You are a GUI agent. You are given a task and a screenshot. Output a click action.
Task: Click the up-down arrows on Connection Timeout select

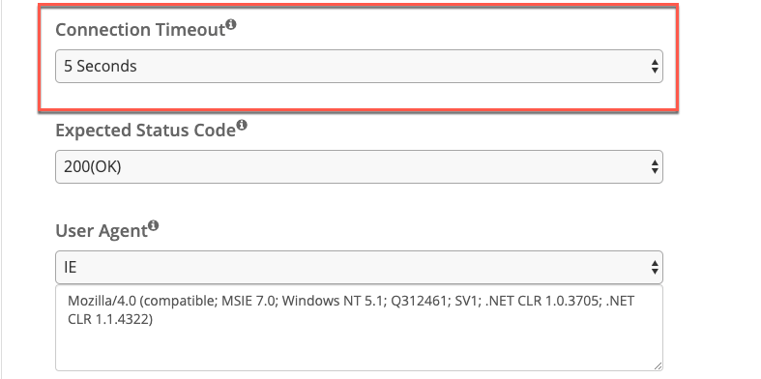click(x=655, y=66)
